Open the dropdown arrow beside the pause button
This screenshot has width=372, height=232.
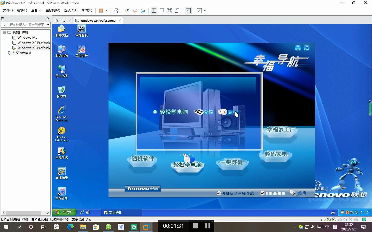(x=106, y=11)
